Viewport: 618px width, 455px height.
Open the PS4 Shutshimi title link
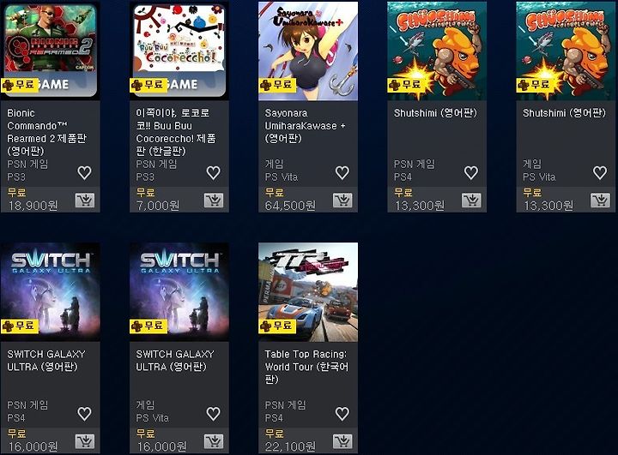point(435,113)
